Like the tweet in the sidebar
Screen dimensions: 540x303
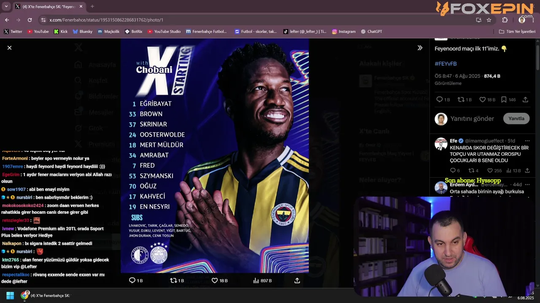pos(483,100)
